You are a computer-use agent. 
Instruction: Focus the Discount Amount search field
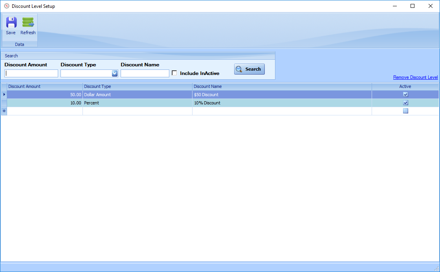(31, 73)
